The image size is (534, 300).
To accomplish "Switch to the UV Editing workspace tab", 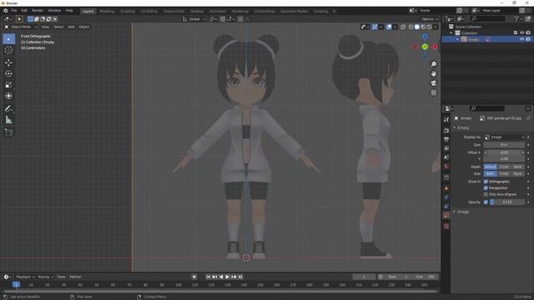I will [x=149, y=12].
